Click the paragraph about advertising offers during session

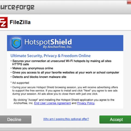[65, 91]
